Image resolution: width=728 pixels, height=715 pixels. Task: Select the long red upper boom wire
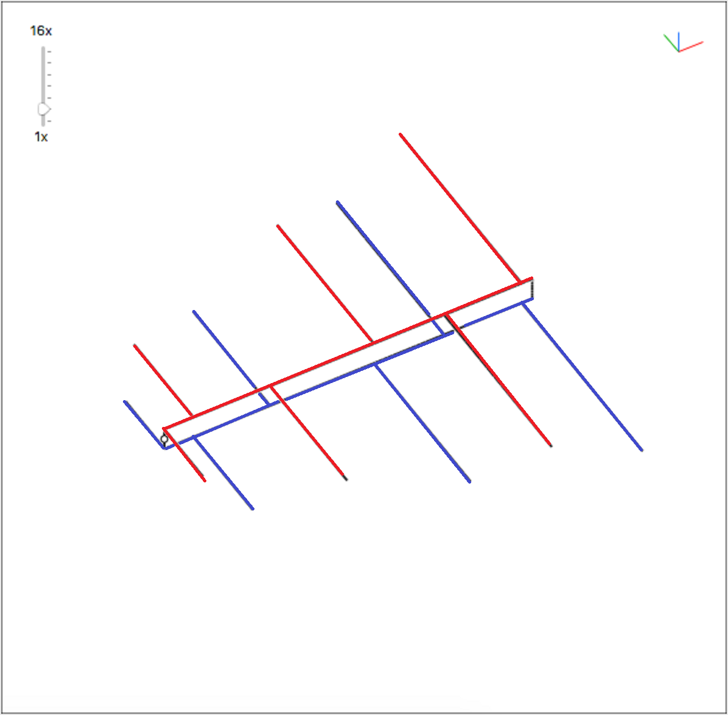[348, 353]
